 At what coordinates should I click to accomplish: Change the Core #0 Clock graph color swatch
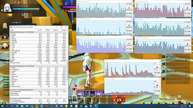pos(129,8)
